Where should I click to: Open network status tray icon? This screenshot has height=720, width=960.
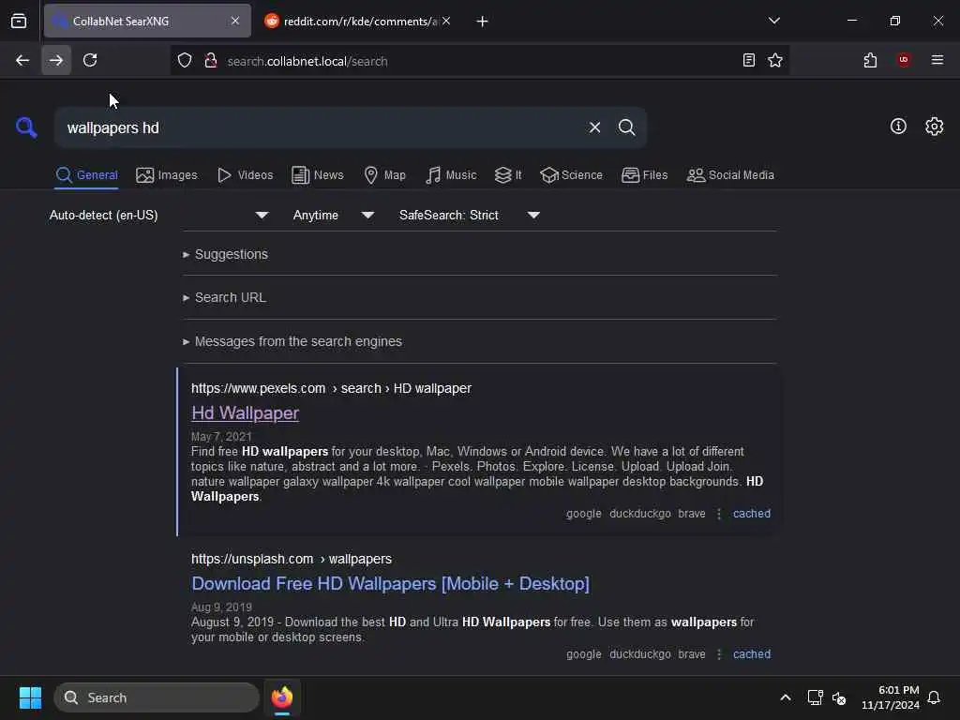(815, 697)
